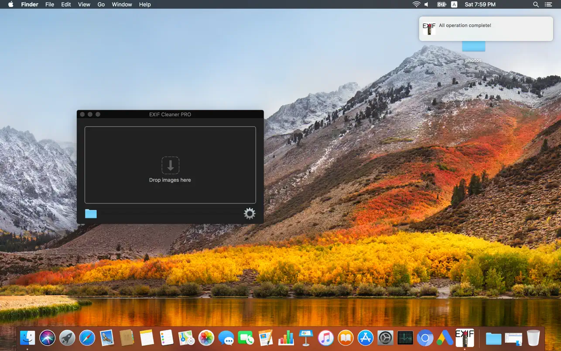Click the EXIF Cleaner icon in the Dock

pyautogui.click(x=464, y=337)
